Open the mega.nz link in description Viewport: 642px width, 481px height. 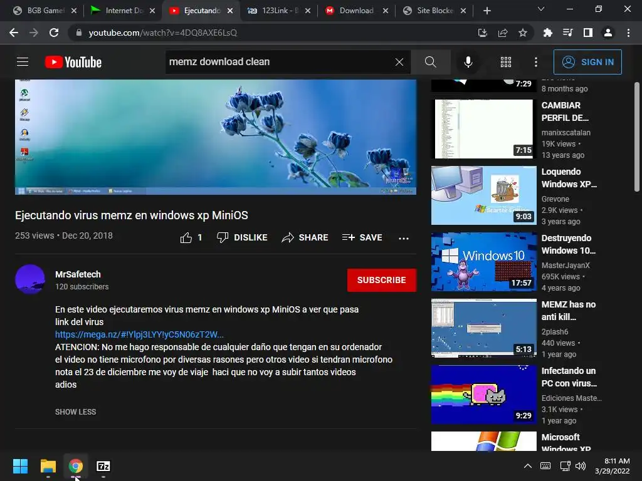(x=139, y=334)
